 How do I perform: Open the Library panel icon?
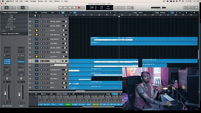[3, 8]
